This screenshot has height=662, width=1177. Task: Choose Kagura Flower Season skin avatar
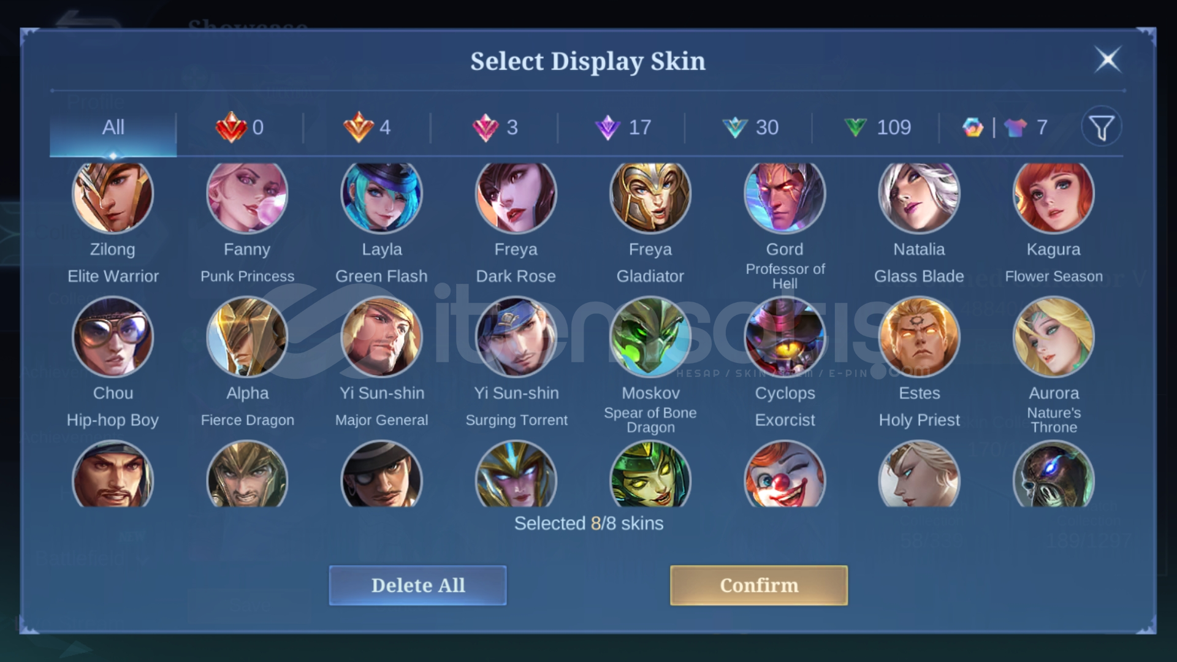[1053, 195]
